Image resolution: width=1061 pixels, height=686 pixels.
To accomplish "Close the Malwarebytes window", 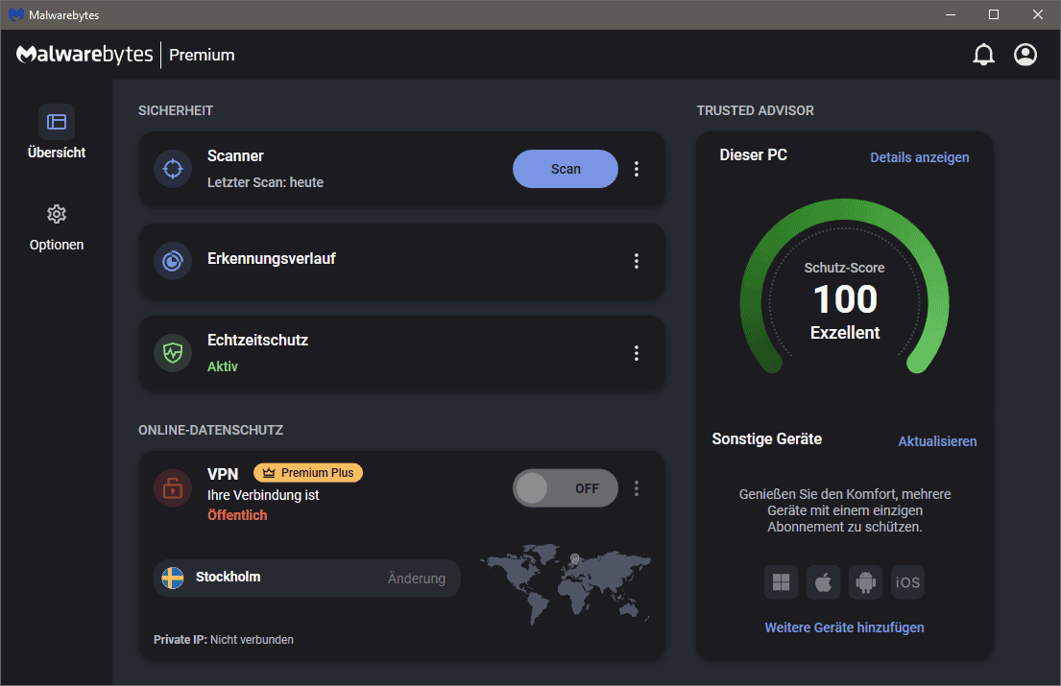I will (x=1037, y=14).
